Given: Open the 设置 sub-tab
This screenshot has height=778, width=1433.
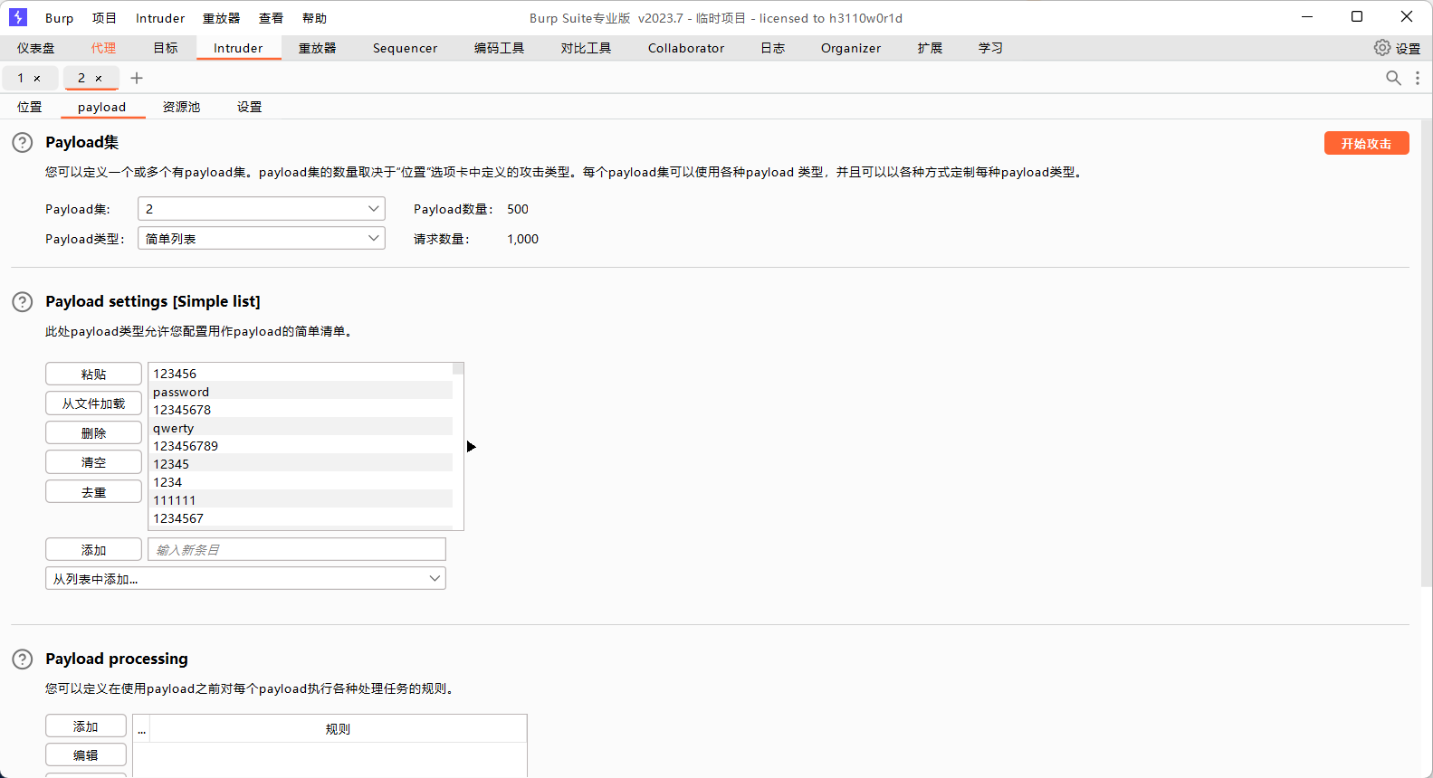Looking at the screenshot, I should (x=249, y=107).
